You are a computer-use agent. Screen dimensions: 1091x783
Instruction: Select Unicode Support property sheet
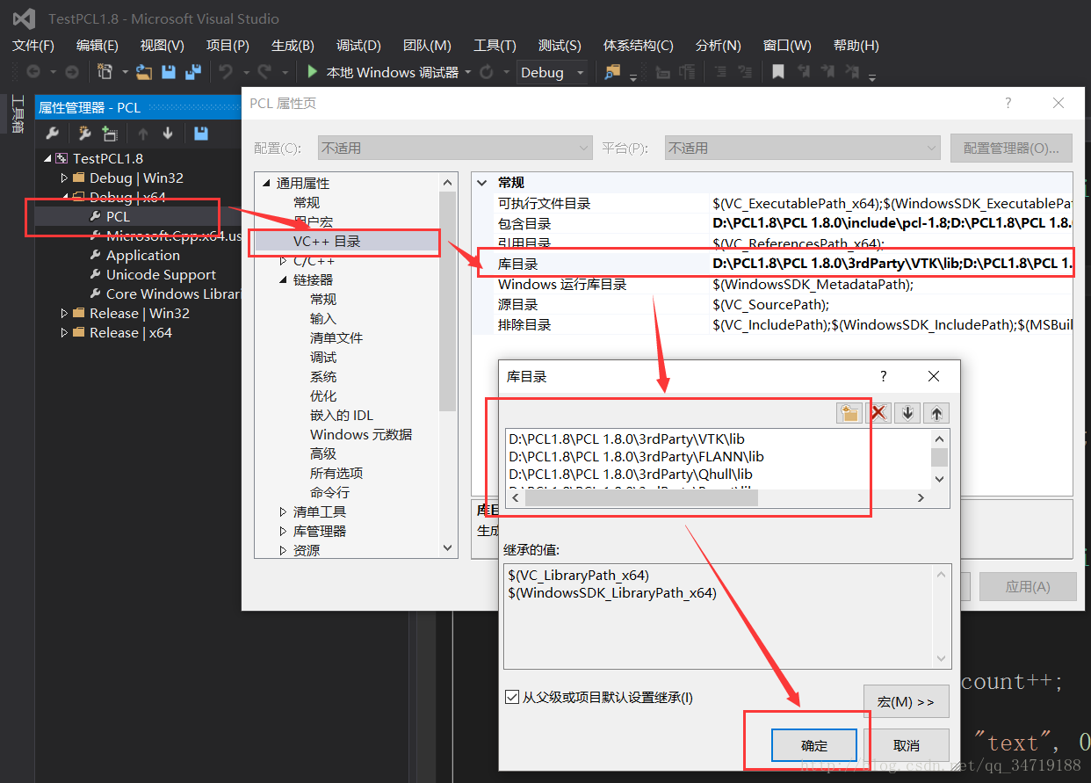coord(161,274)
